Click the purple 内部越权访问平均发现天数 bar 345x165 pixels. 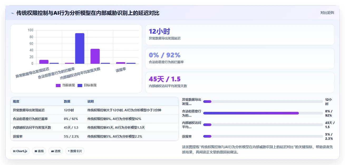95,56
